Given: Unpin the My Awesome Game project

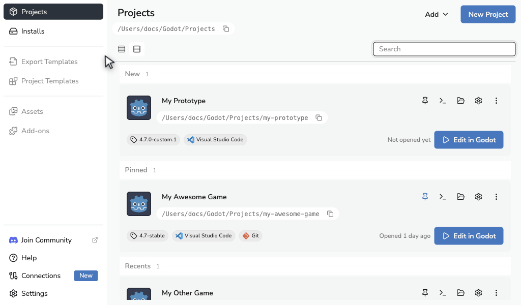Looking at the screenshot, I should click(x=425, y=197).
